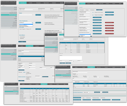Click inside the large Testo nota text area

pyautogui.click(x=71, y=58)
